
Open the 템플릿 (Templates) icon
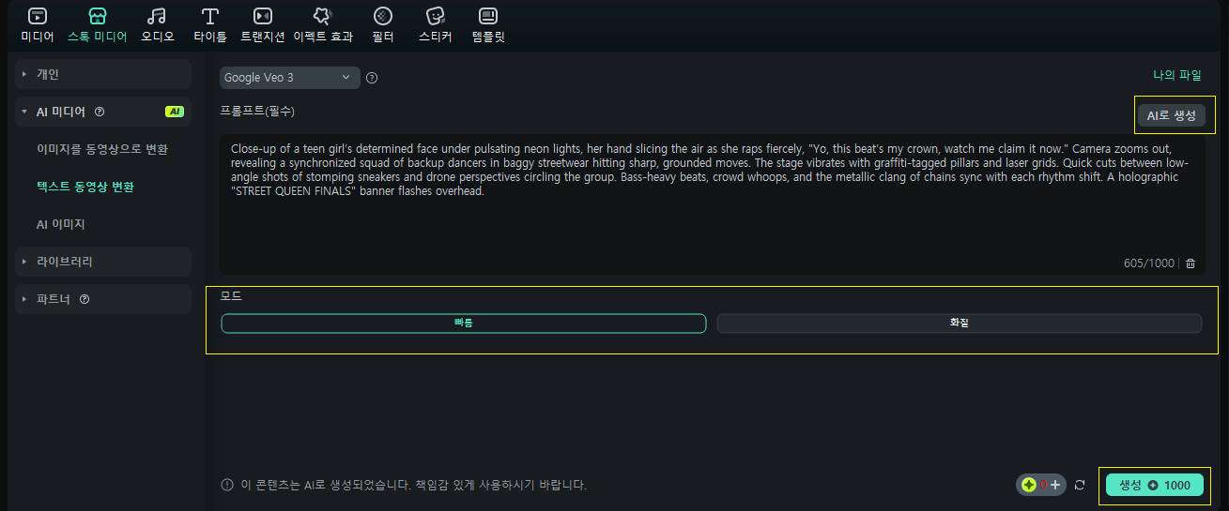487,16
